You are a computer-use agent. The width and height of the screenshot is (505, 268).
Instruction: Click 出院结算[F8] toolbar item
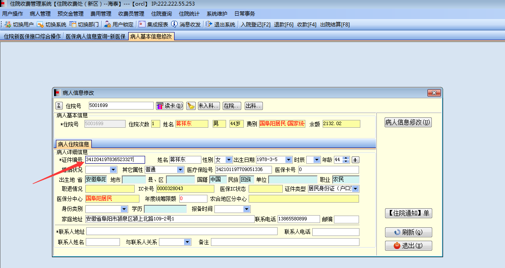click(335, 25)
